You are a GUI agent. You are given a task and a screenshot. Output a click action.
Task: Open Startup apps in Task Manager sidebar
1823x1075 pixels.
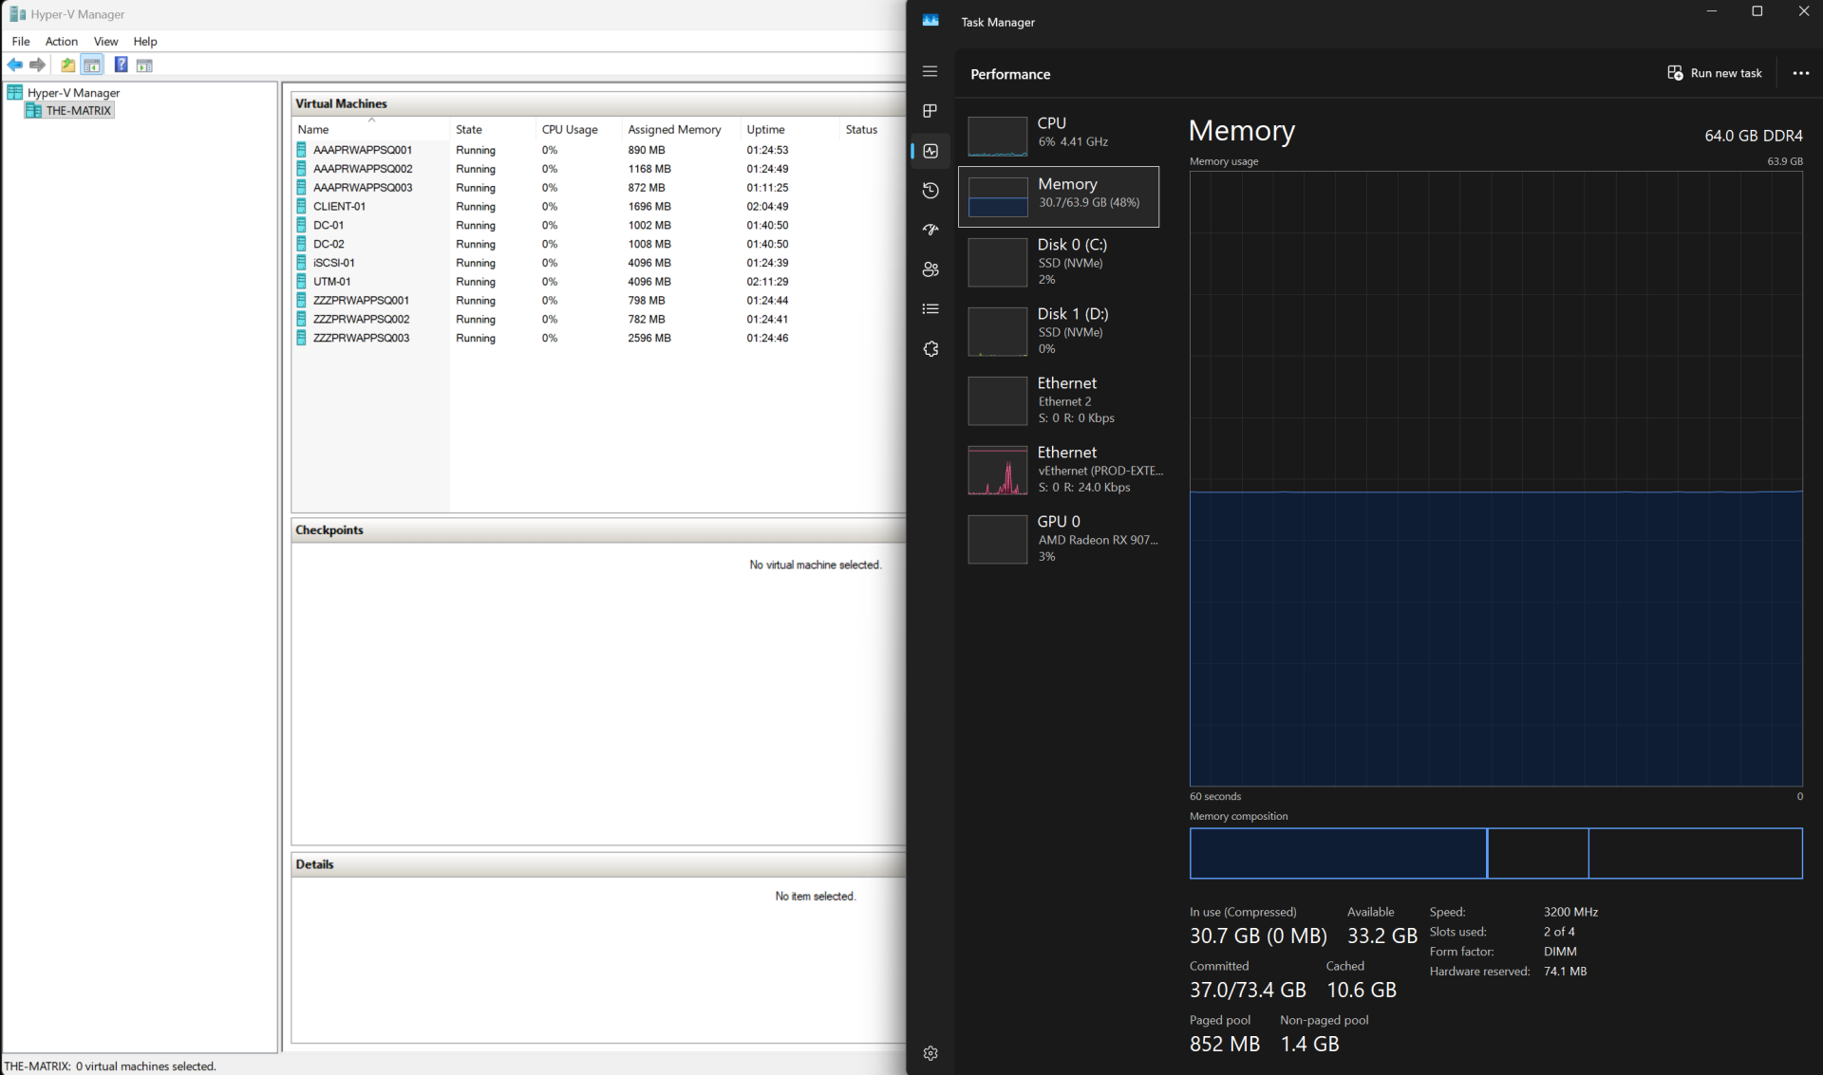[x=930, y=230]
